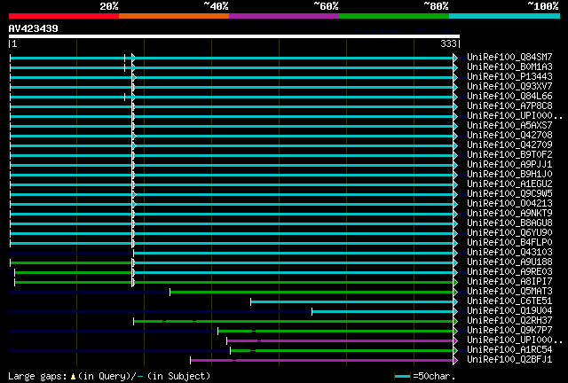This screenshot has height=383, width=568.
Task: Select the UniRef100_A1RC54 label
Action: click(509, 350)
